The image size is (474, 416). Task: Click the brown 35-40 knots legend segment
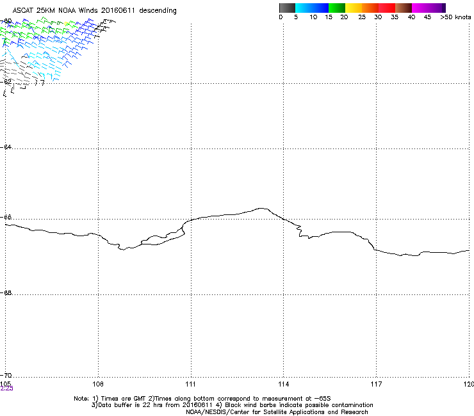[404, 8]
